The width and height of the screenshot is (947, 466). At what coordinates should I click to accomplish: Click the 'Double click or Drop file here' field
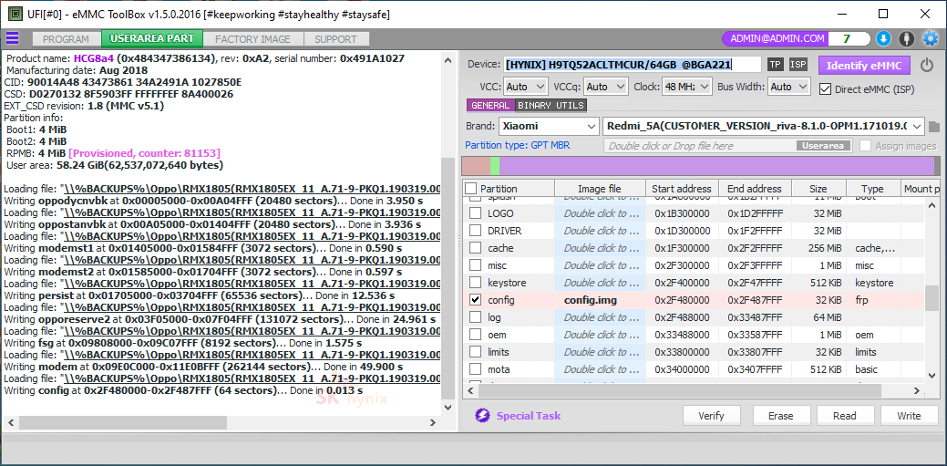coord(729,146)
